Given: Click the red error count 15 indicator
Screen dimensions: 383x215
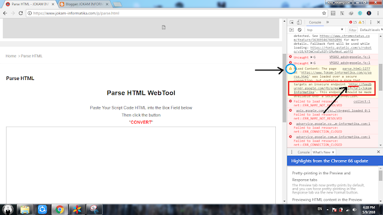Looking at the screenshot, I should pyautogui.click(x=353, y=22).
